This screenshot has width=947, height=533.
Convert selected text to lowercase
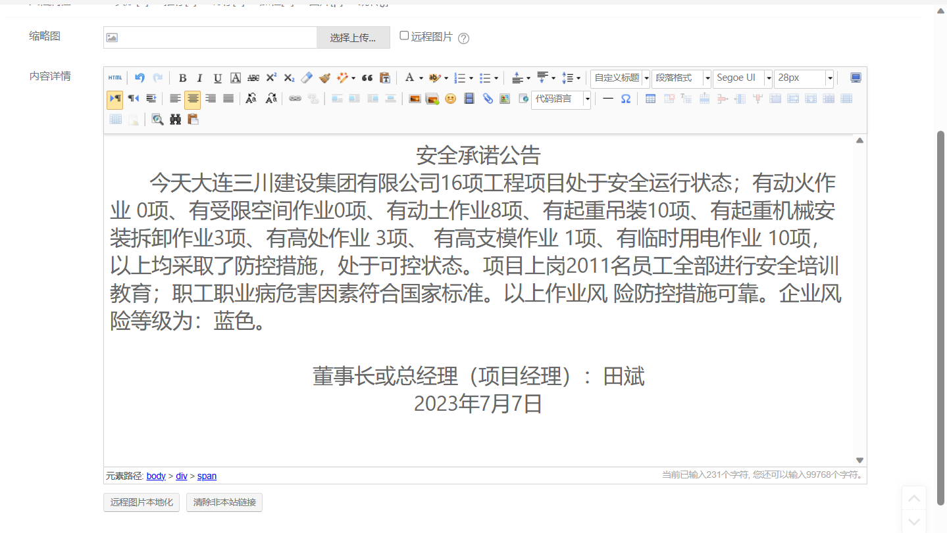click(270, 99)
